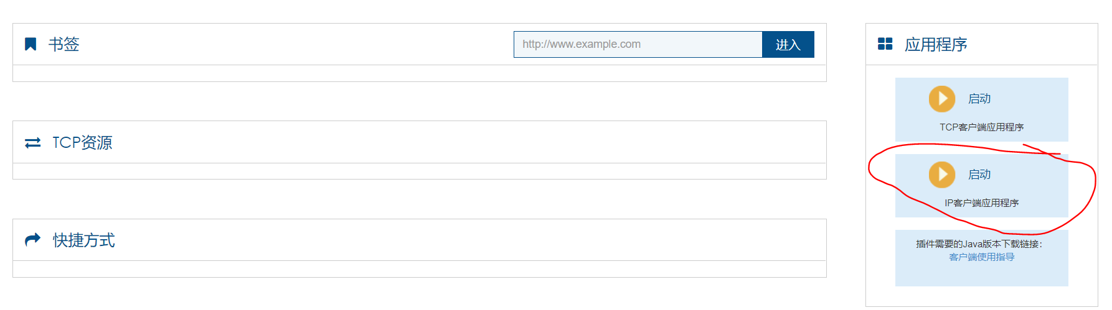Click the 快捷方式 section heading
Image resolution: width=1112 pixels, height=310 pixels.
[x=84, y=240]
